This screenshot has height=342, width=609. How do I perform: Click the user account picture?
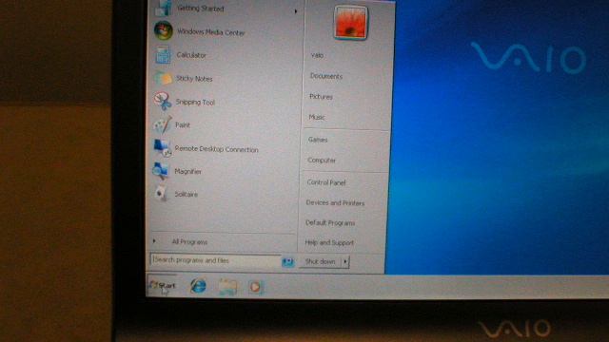pos(350,23)
